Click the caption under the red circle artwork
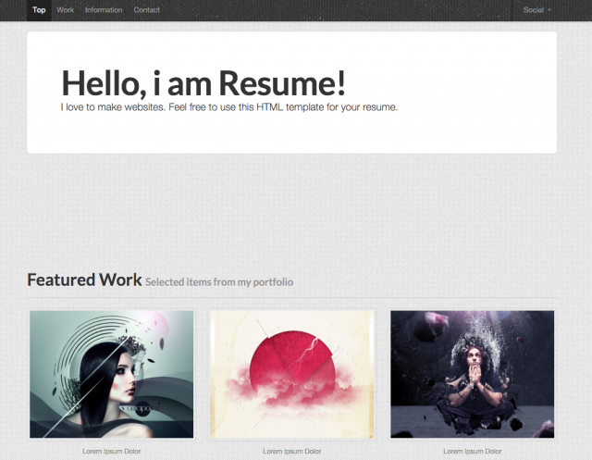Screen dimensions: 592x460 [292, 452]
